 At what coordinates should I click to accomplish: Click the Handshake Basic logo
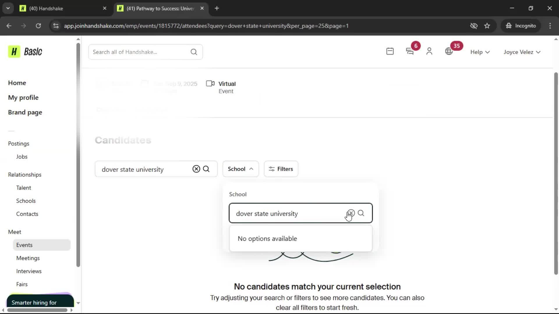click(25, 52)
